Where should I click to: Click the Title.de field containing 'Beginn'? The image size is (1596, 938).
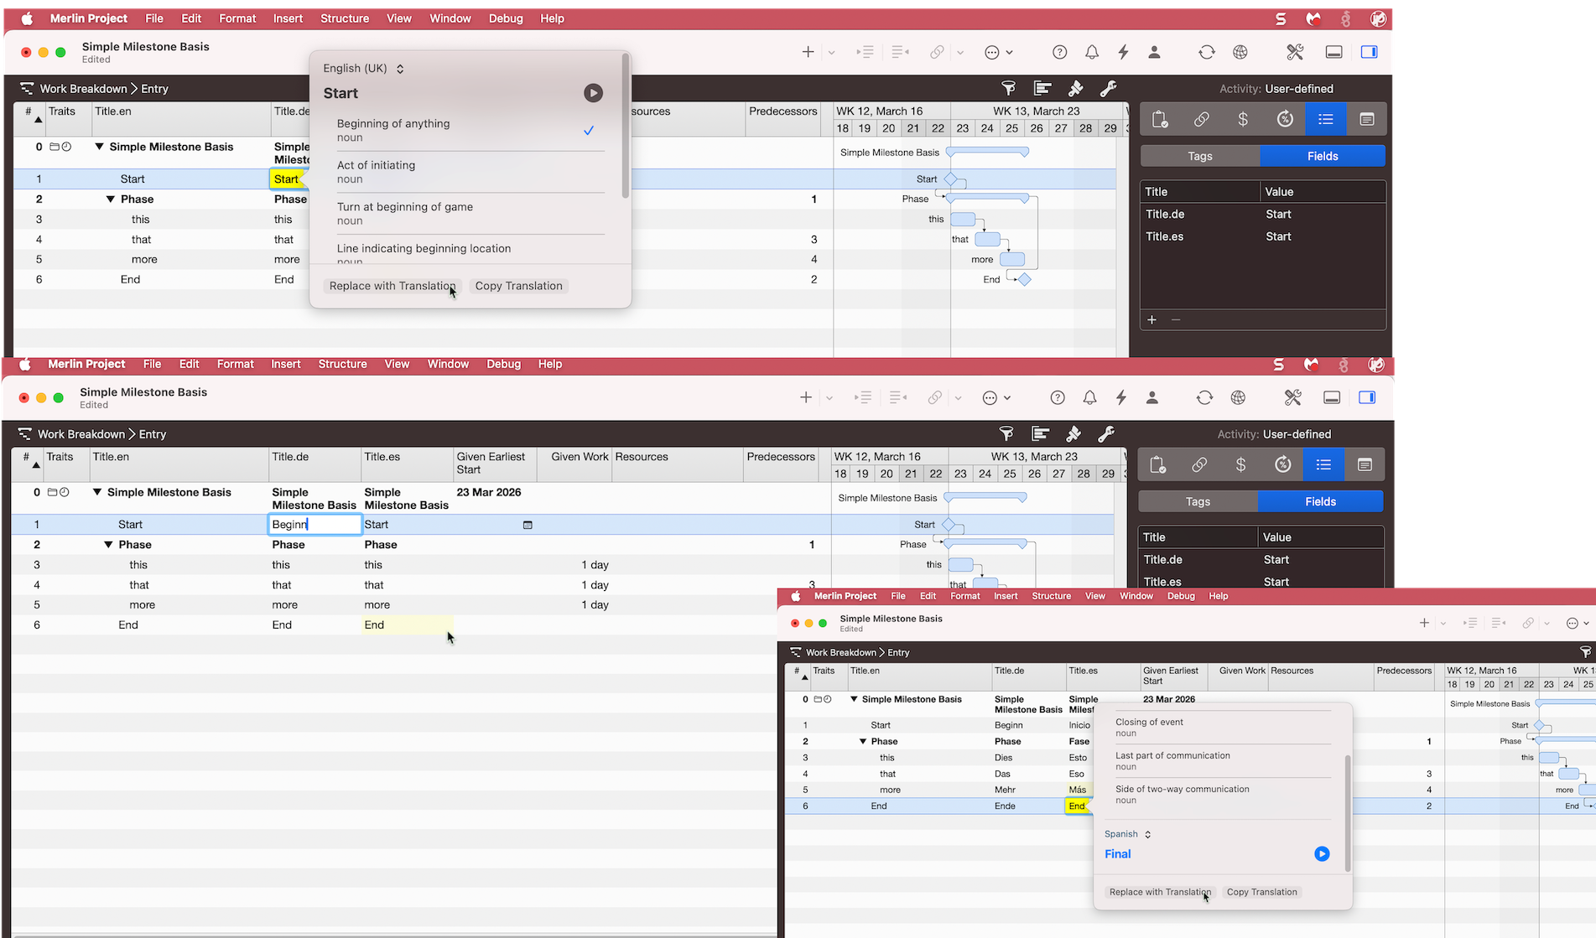click(x=315, y=525)
